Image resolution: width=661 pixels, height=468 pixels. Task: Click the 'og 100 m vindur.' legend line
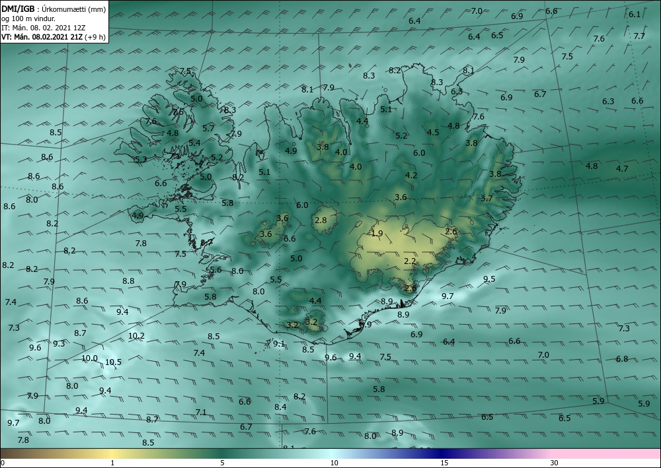[x=28, y=18]
